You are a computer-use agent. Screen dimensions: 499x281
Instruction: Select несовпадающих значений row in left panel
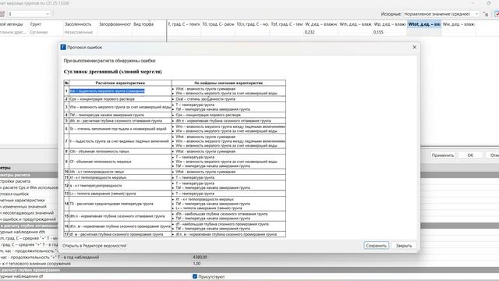pyautogui.click(x=27, y=213)
